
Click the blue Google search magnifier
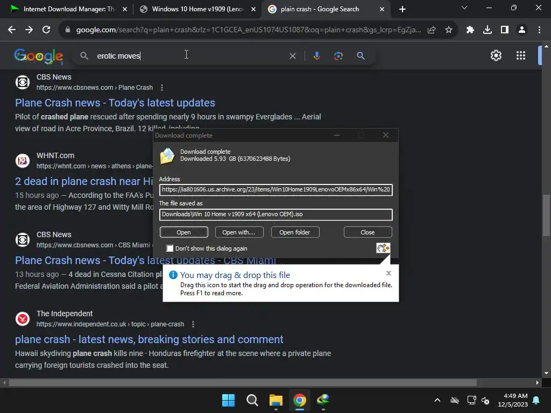[x=361, y=56]
